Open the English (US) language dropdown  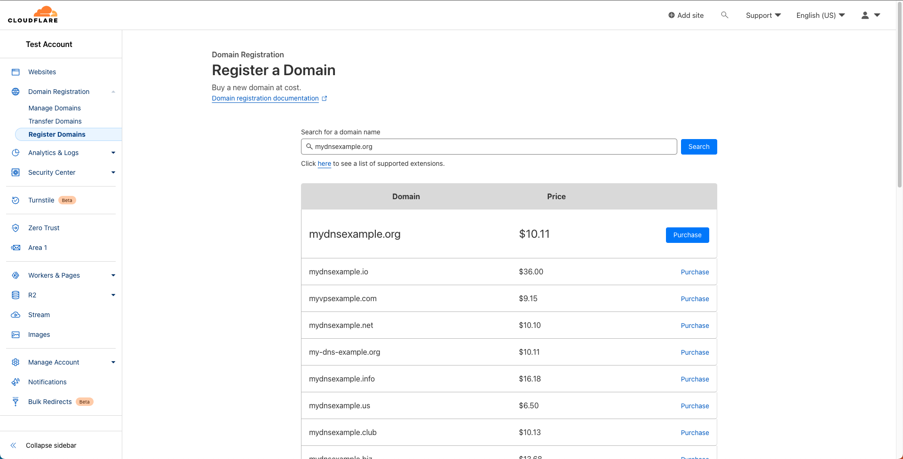(819, 15)
